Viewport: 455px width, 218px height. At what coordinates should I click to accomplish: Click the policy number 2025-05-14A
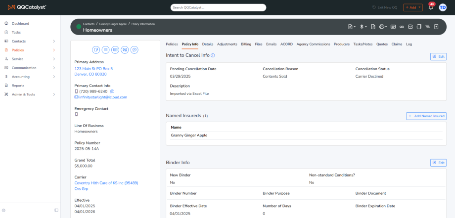pyautogui.click(x=87, y=149)
